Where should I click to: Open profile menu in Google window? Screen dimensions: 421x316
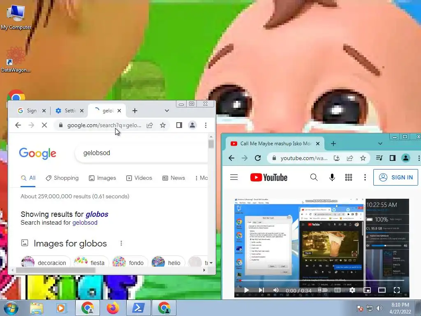tap(192, 125)
